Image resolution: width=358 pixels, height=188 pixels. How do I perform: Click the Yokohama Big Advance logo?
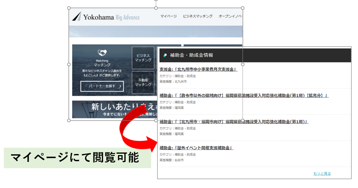pyautogui.click(x=106, y=17)
